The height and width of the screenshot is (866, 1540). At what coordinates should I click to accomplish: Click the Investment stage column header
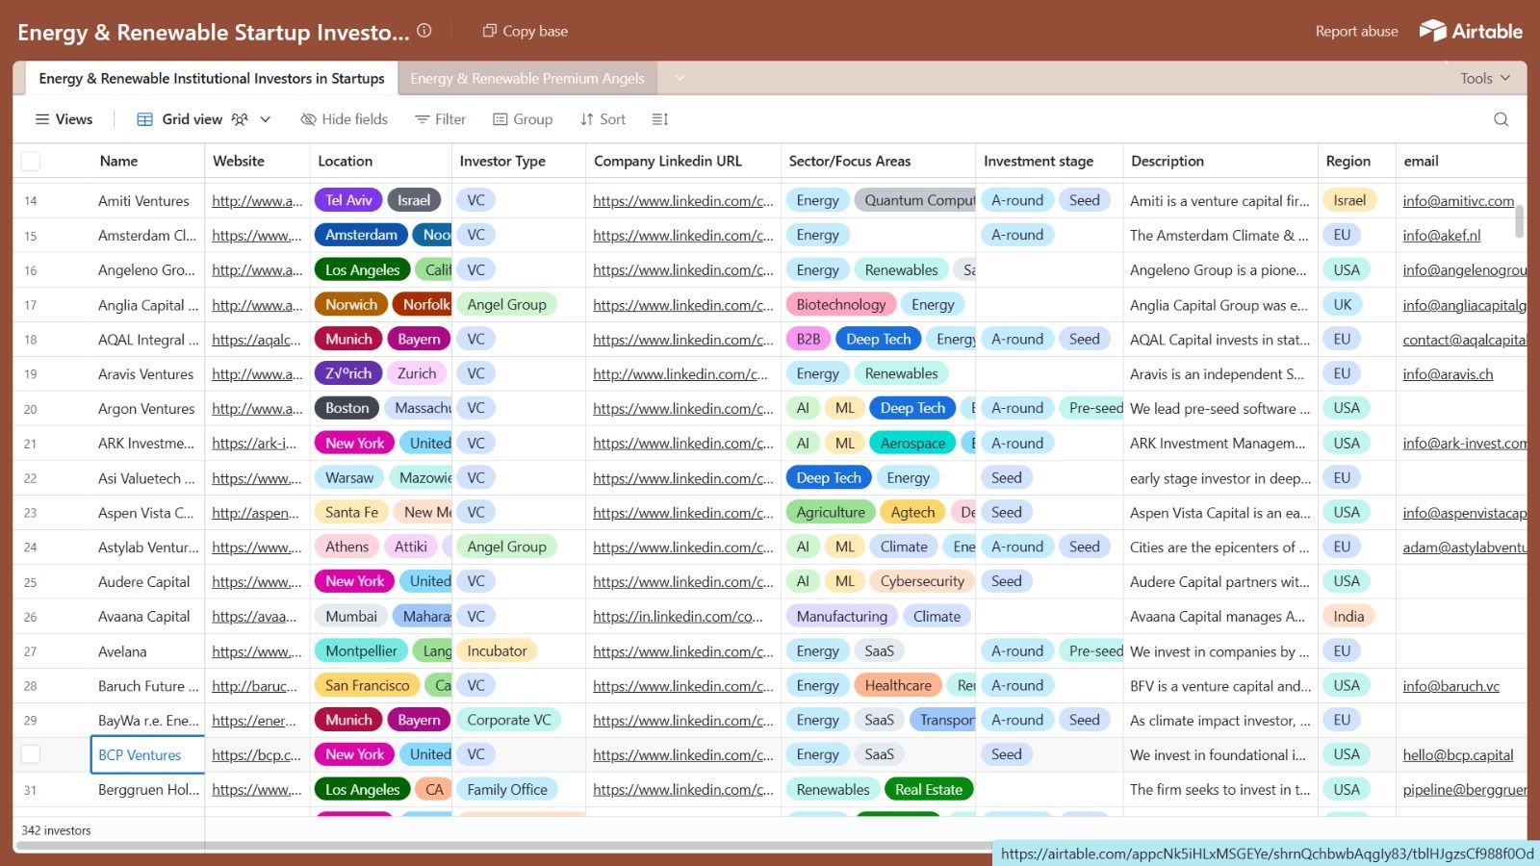[x=1049, y=161]
